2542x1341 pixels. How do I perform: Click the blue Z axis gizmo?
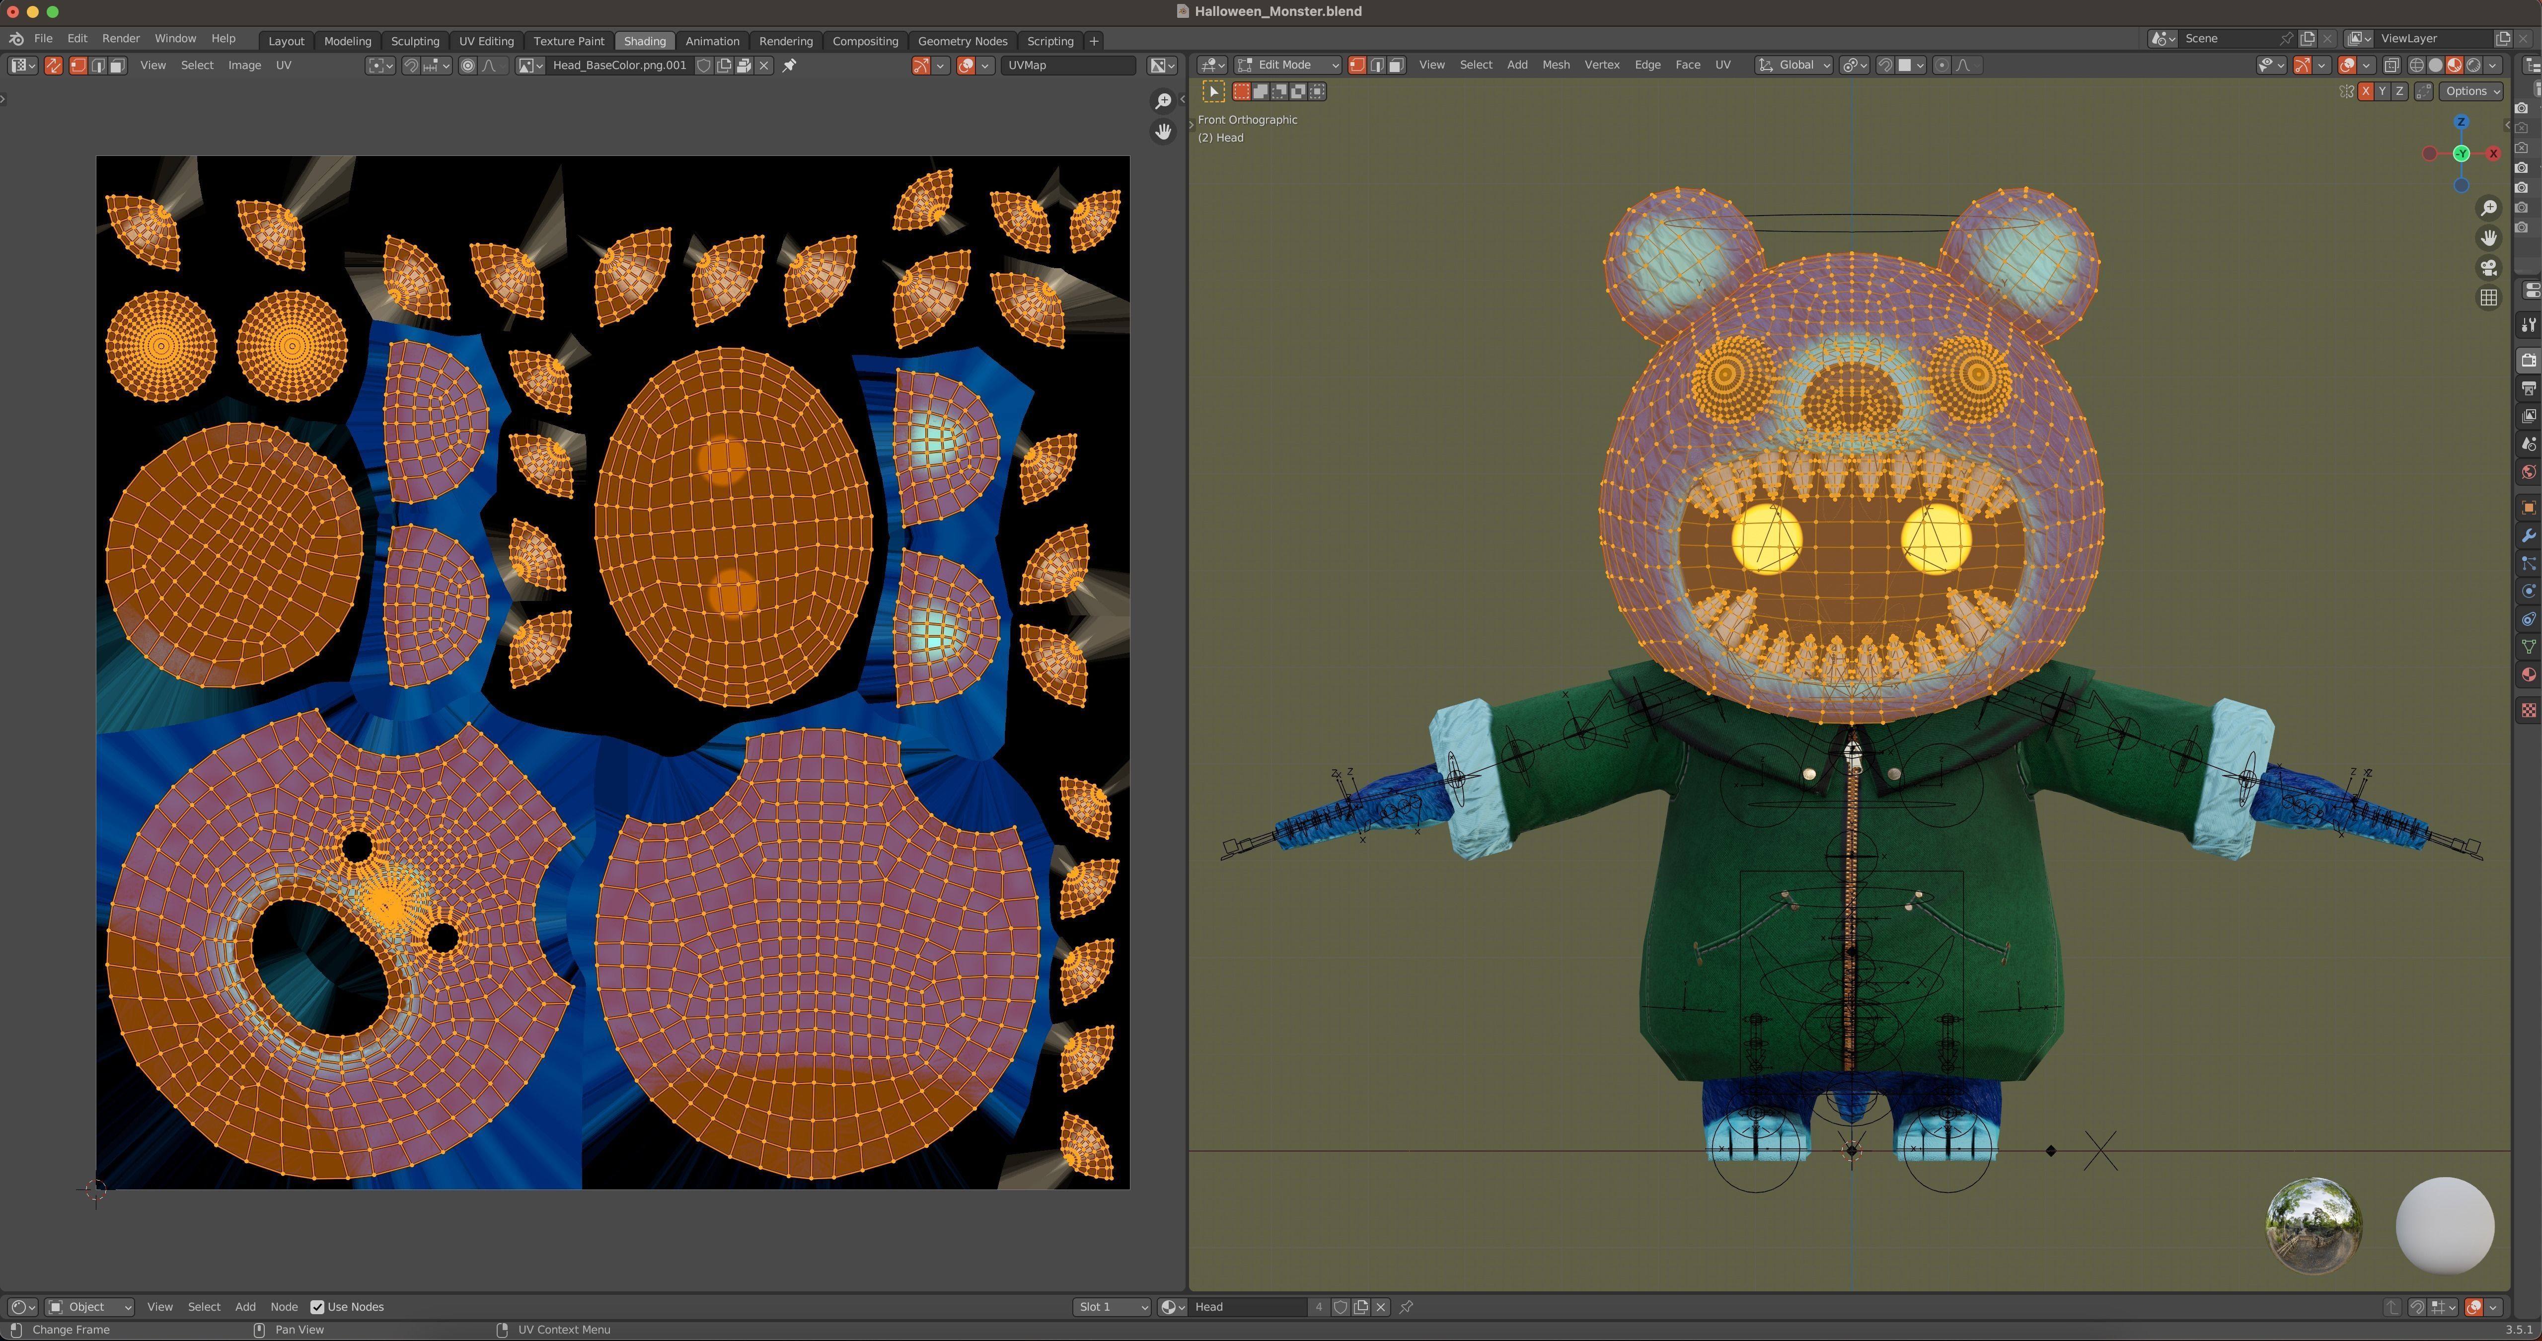tap(2461, 122)
